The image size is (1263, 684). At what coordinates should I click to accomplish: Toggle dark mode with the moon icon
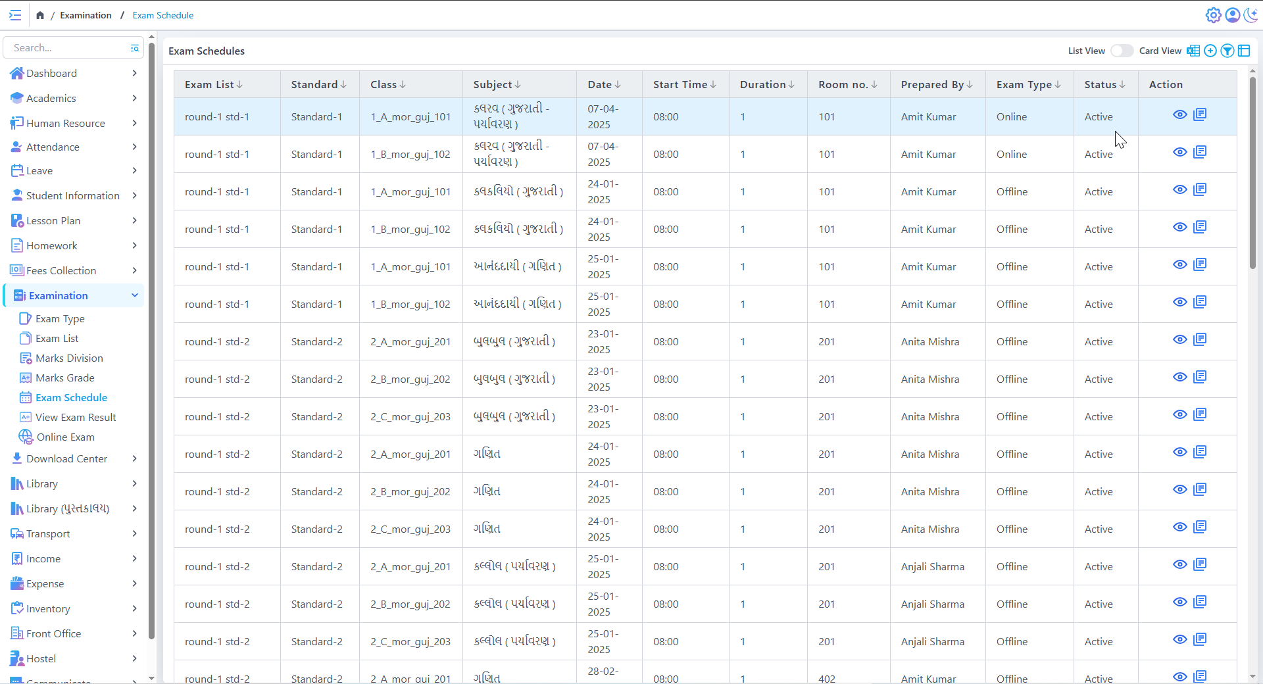tap(1251, 15)
